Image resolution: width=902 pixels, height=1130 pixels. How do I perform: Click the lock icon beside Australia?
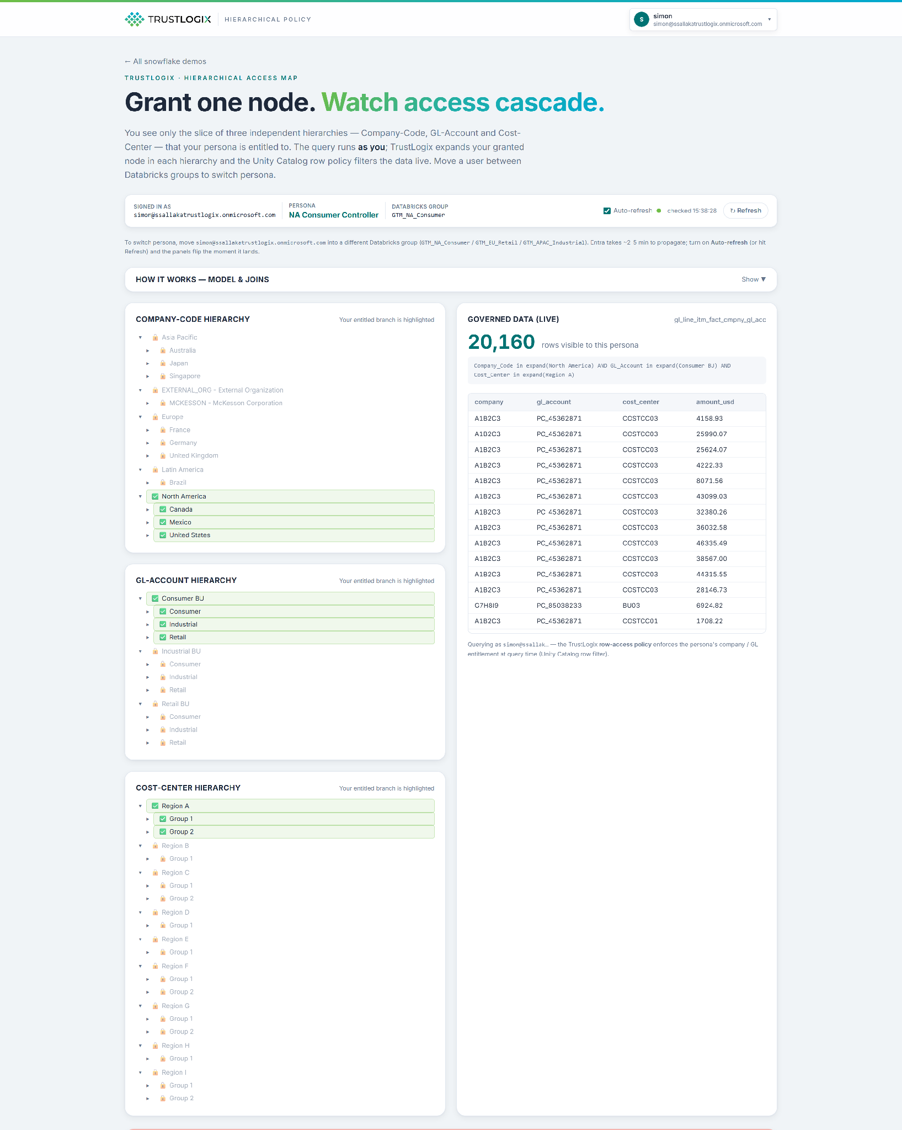163,351
